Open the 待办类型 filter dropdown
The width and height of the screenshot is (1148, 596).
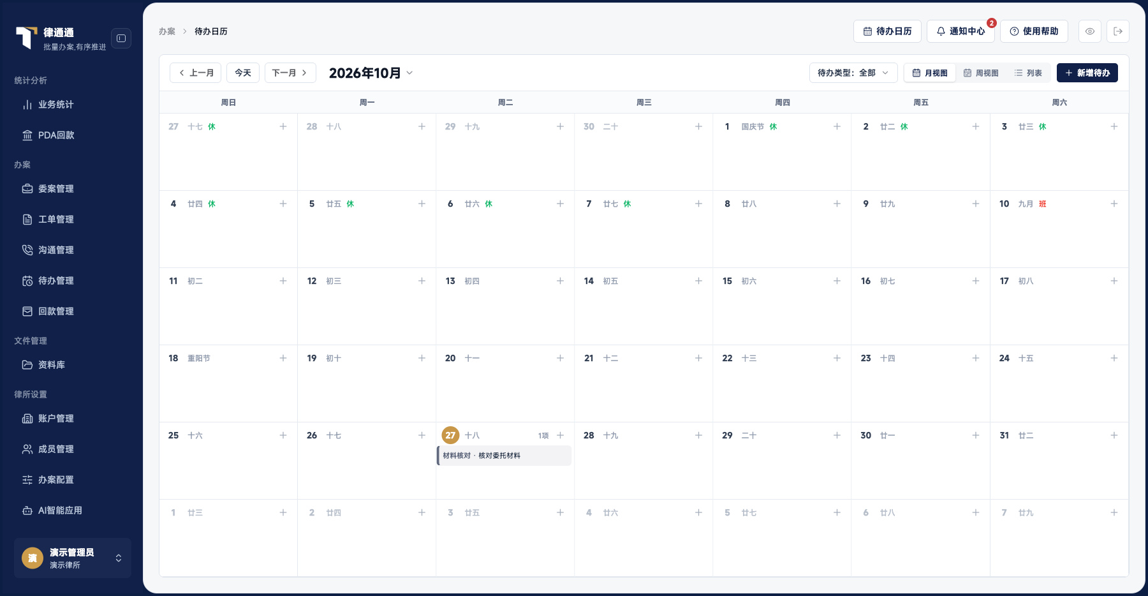(x=853, y=73)
